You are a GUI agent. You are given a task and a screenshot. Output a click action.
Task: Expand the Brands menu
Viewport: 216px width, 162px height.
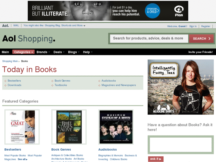(x=43, y=52)
